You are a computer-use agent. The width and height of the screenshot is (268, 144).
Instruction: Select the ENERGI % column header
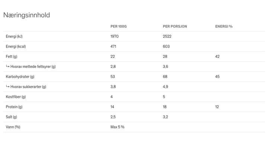tap(224, 26)
